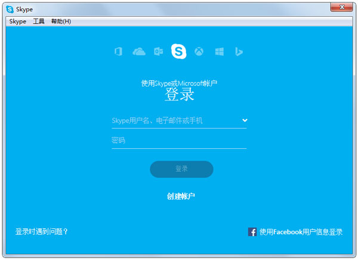
Task: Expand the username dropdown chevron
Action: point(245,120)
